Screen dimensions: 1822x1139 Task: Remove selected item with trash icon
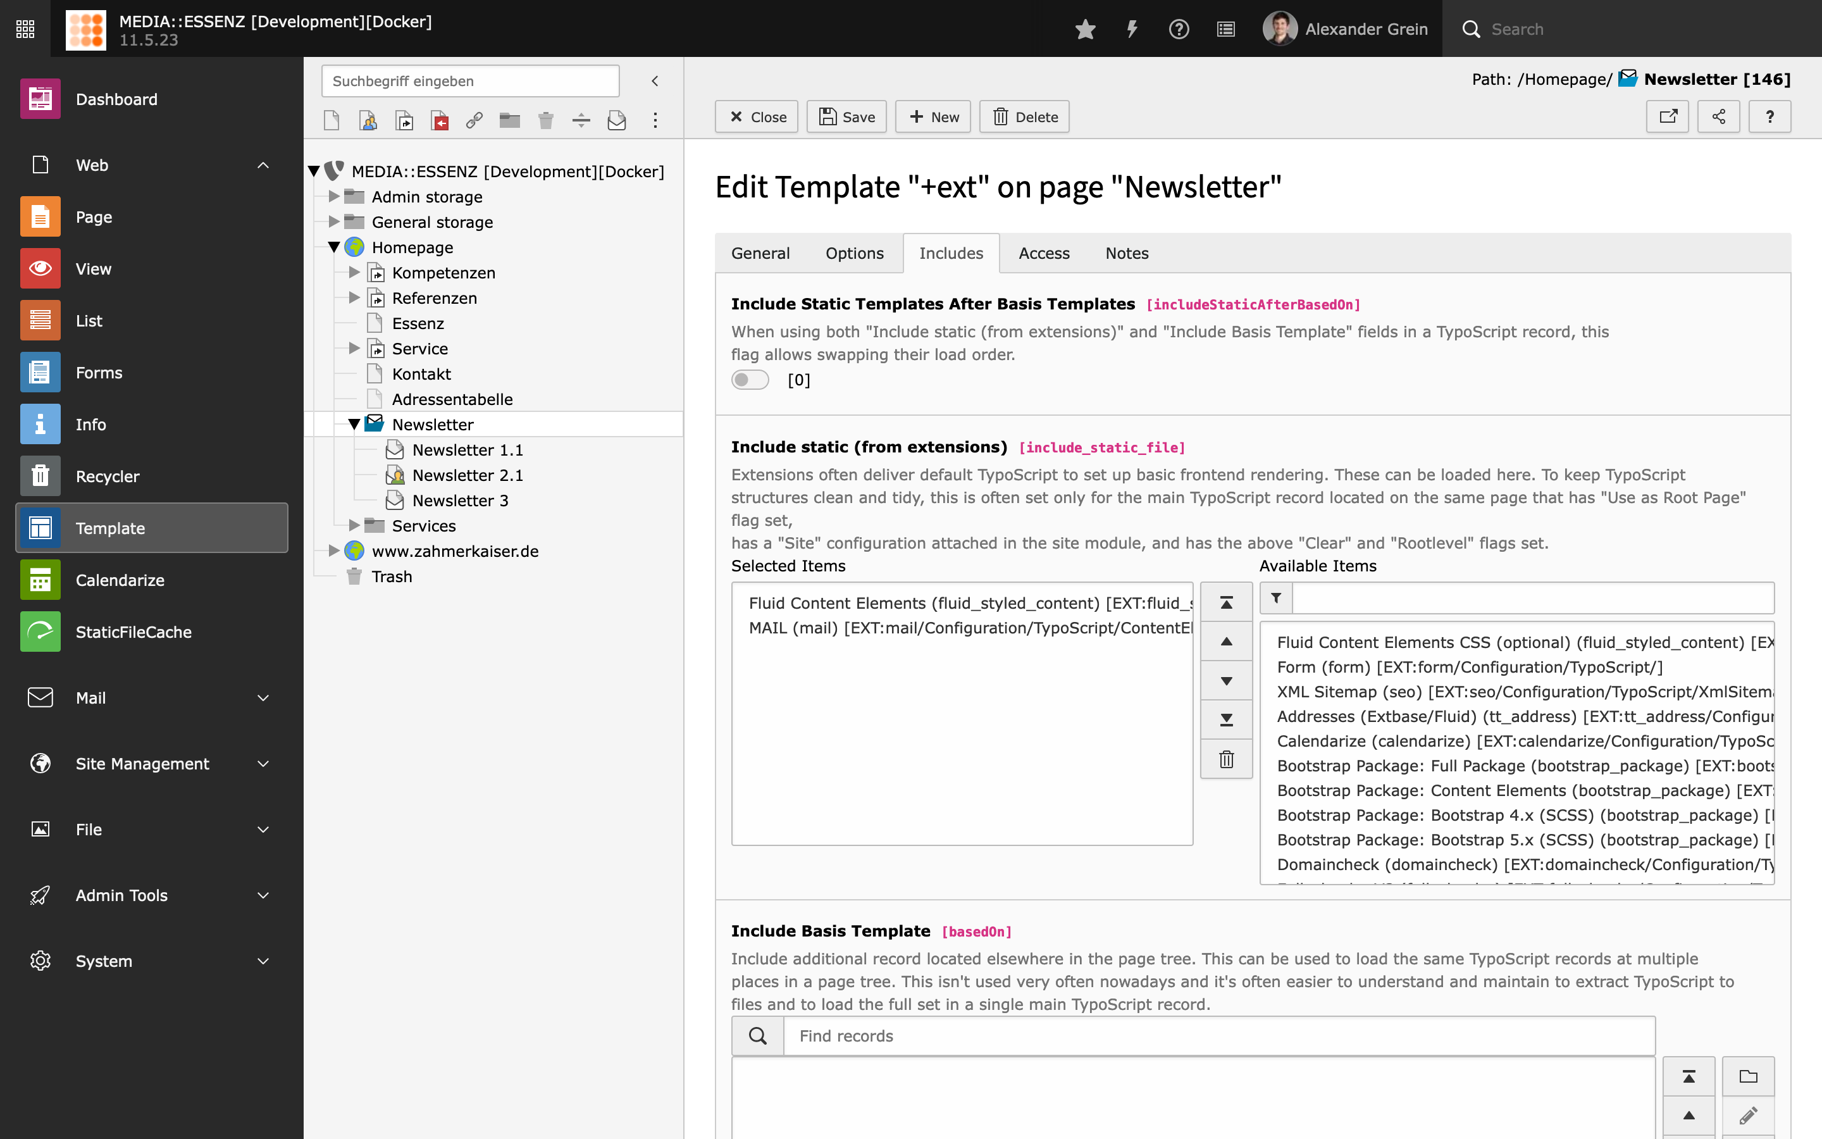point(1225,759)
